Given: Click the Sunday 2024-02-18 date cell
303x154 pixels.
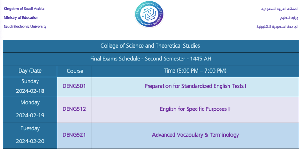Looking at the screenshot, I should point(30,86).
